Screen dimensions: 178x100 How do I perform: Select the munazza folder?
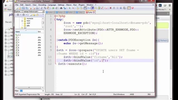[x=30, y=18]
